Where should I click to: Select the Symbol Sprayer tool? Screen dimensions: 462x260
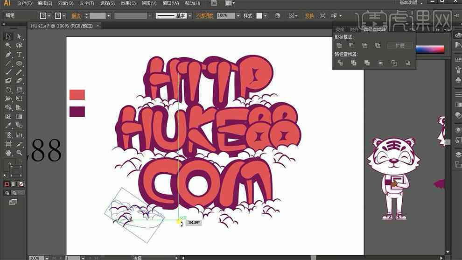[8, 135]
